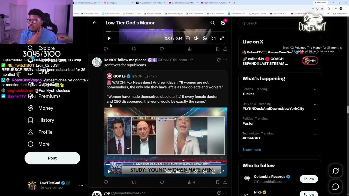
Task: Share the 'Don't vote for republicans' post
Action: pos(225,182)
